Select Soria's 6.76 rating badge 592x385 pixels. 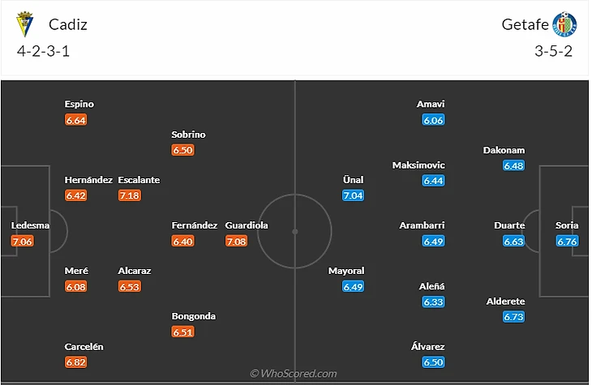tap(567, 241)
